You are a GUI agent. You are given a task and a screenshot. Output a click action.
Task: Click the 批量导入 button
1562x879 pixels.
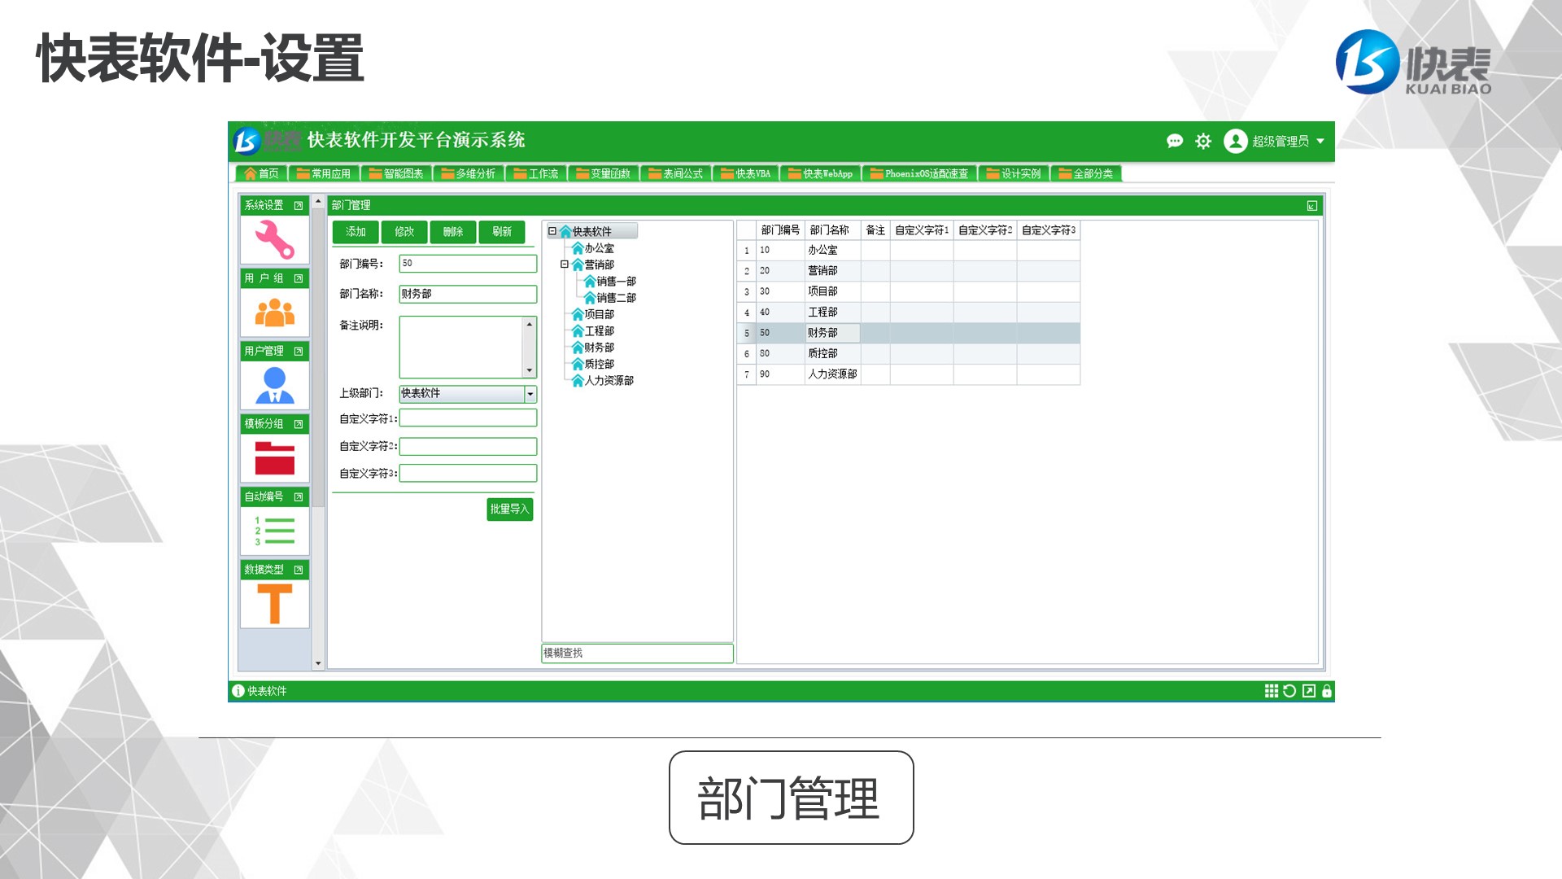tap(510, 509)
